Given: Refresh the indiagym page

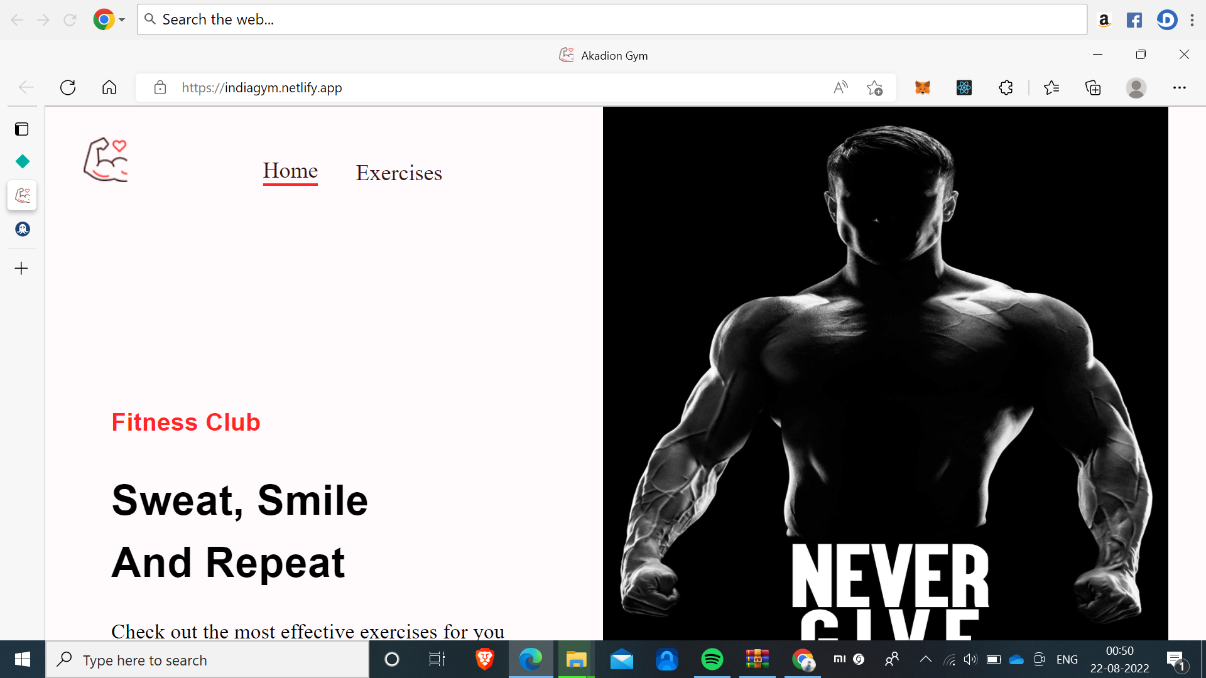Looking at the screenshot, I should click(x=68, y=88).
